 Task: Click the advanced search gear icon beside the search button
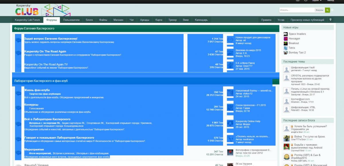(333, 10)
